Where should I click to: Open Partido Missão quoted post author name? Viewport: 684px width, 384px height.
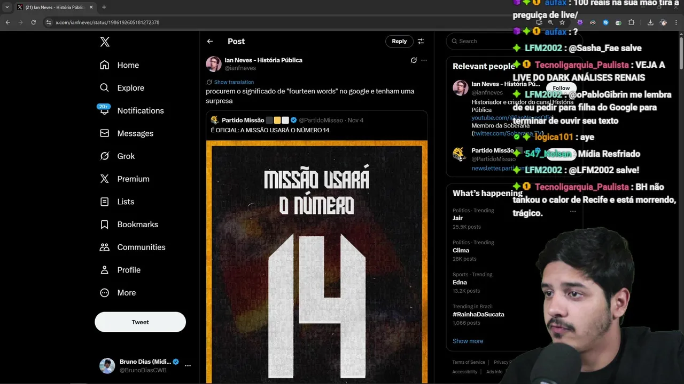pyautogui.click(x=243, y=121)
